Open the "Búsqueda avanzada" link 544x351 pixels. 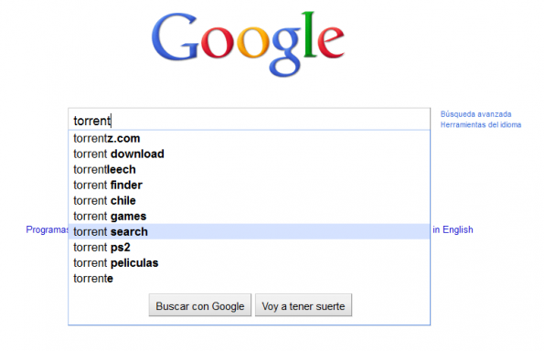point(475,114)
